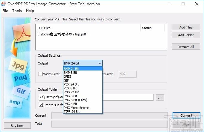
Task: Select PNG 8 Bit (Gray) option
Action: [x=83, y=100]
